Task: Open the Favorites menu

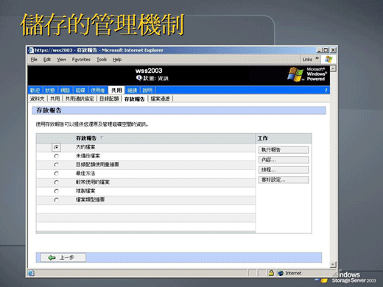Action: coord(81,60)
